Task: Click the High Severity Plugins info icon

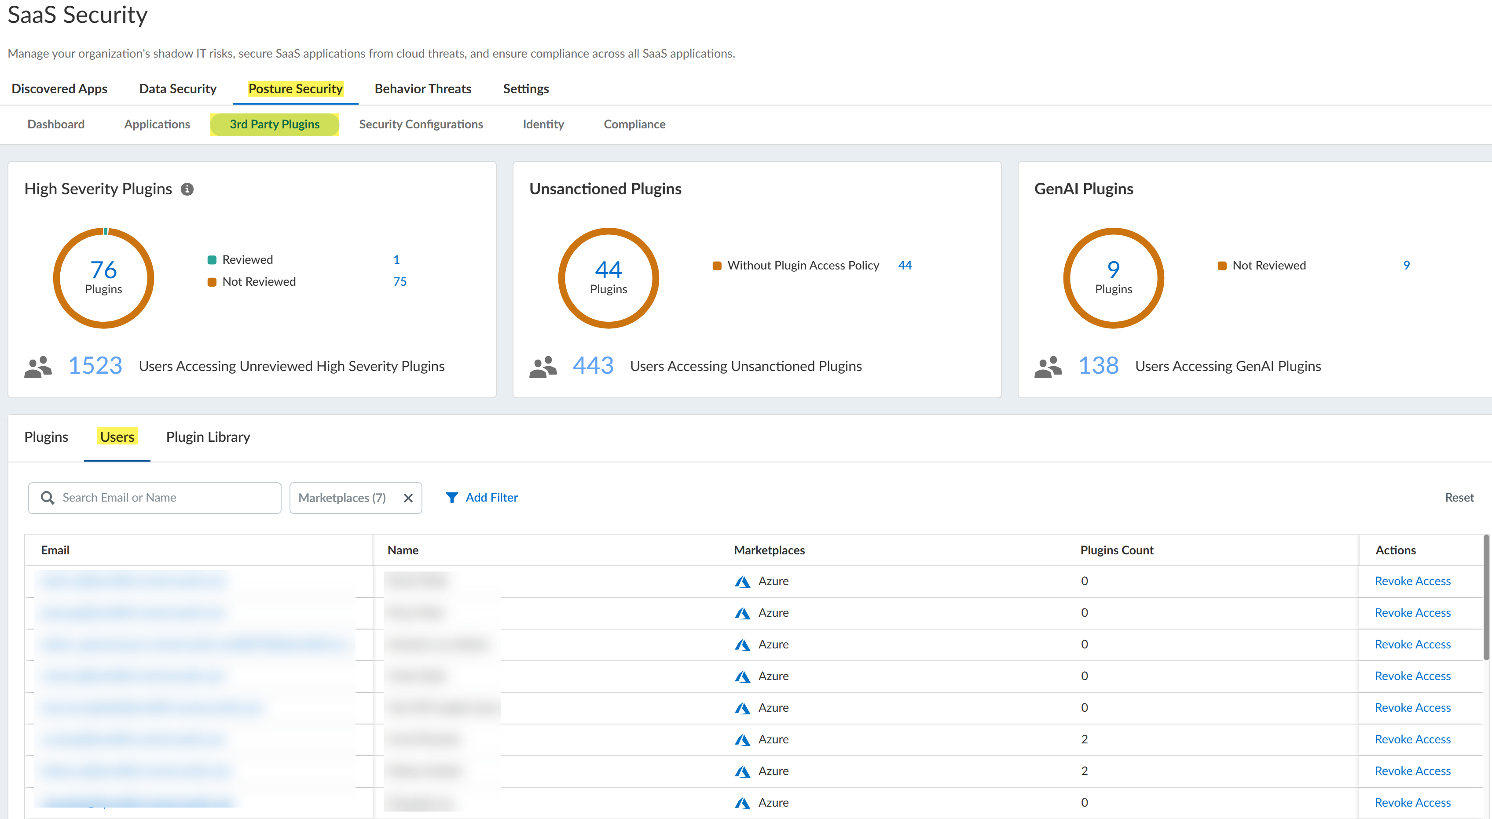Action: tap(187, 189)
